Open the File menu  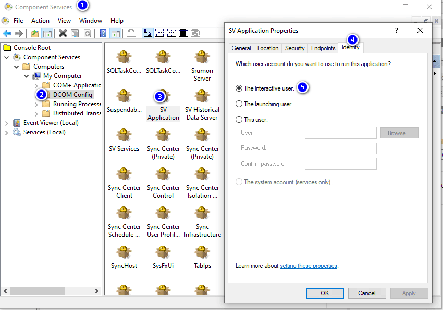coord(18,21)
